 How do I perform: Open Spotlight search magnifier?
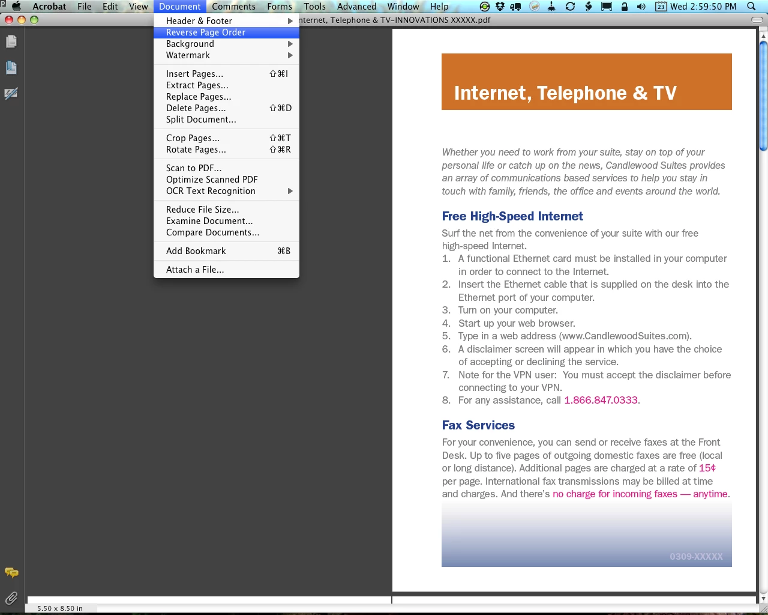[x=751, y=6]
